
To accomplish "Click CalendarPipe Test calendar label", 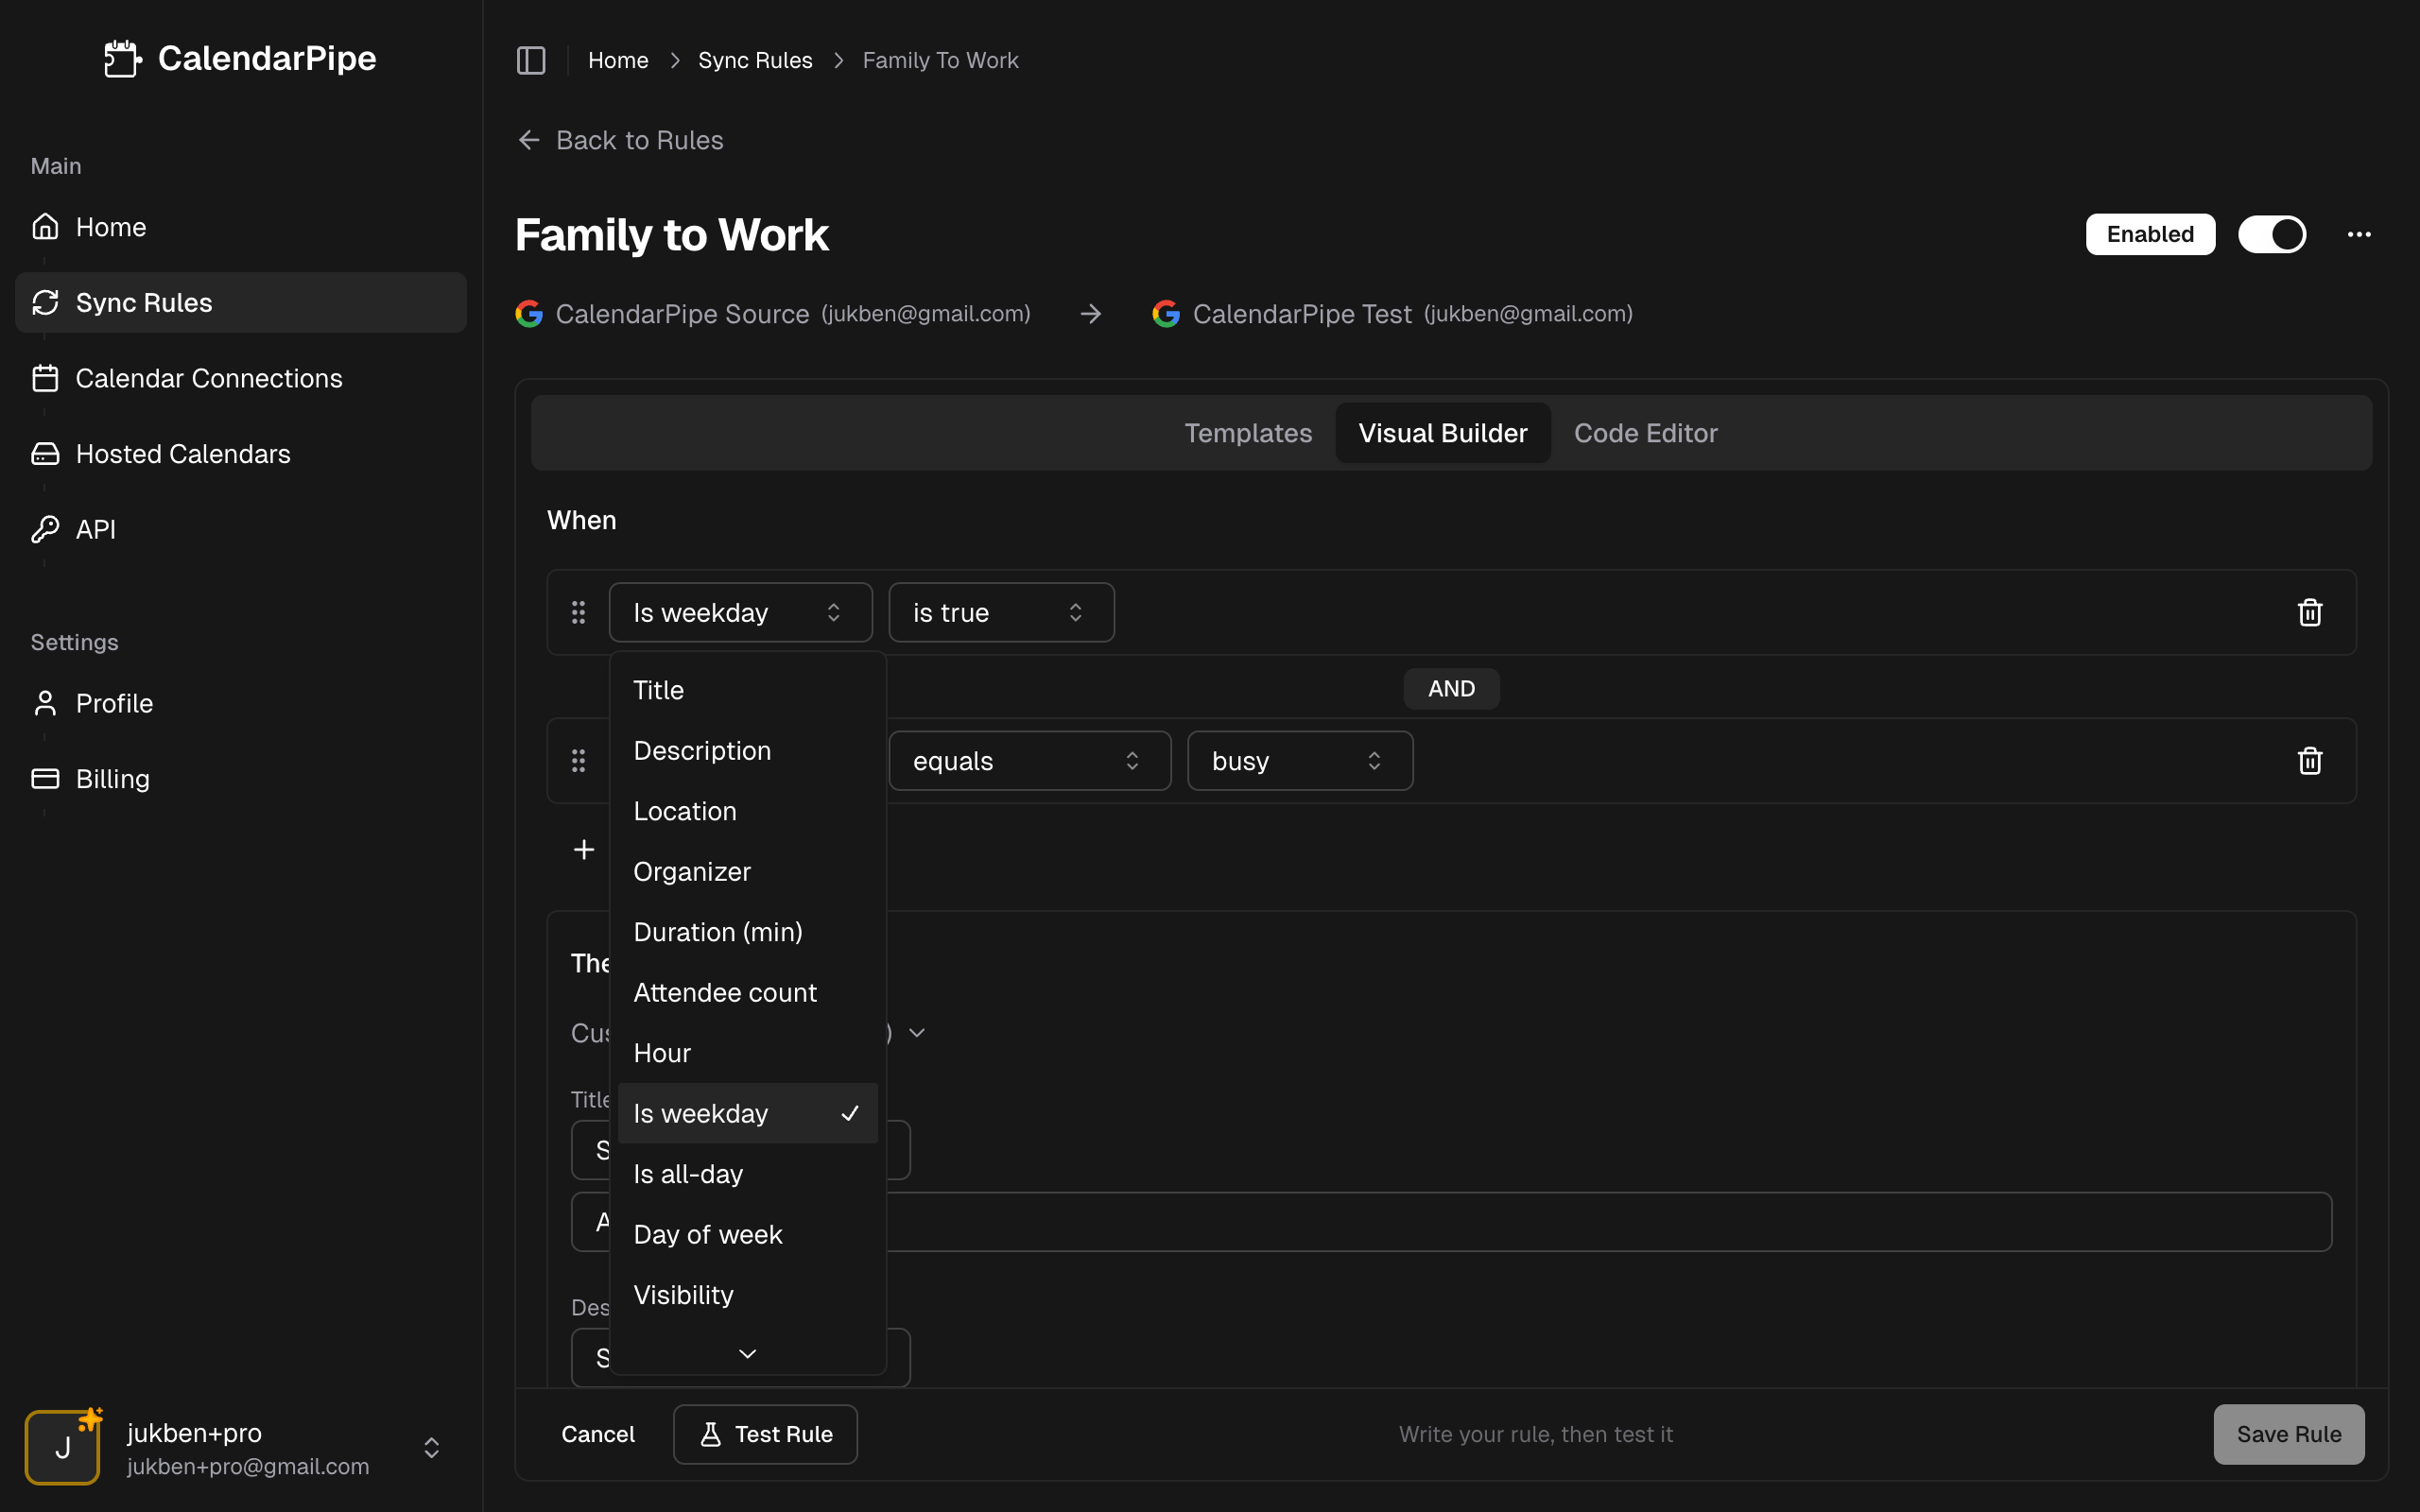I will point(1302,314).
